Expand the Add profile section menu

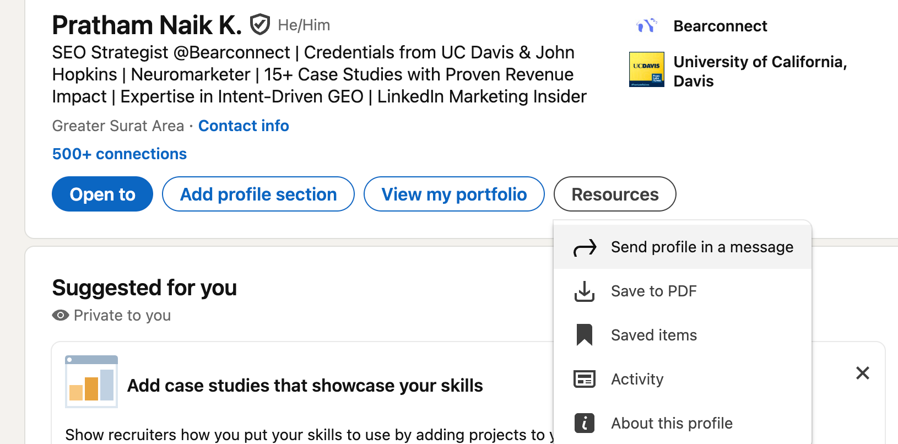pyautogui.click(x=258, y=194)
